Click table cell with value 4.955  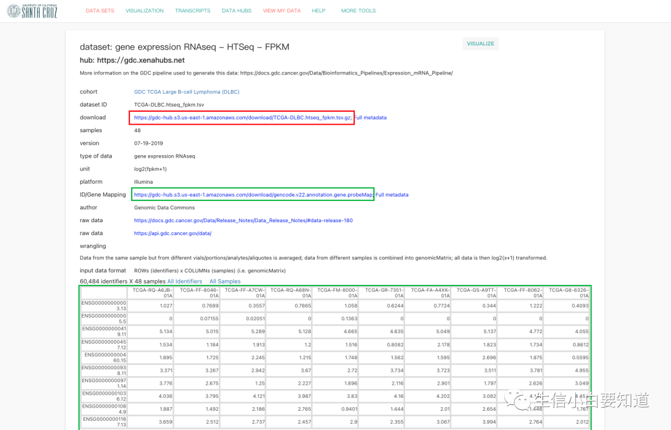pos(567,370)
